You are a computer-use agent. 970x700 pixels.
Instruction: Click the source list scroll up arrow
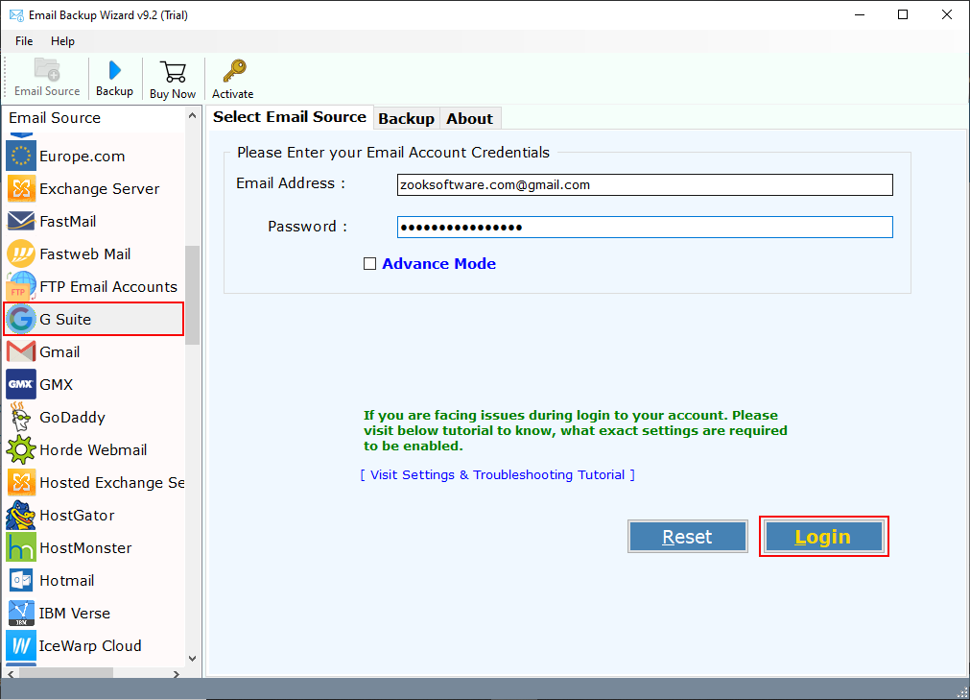click(x=193, y=116)
